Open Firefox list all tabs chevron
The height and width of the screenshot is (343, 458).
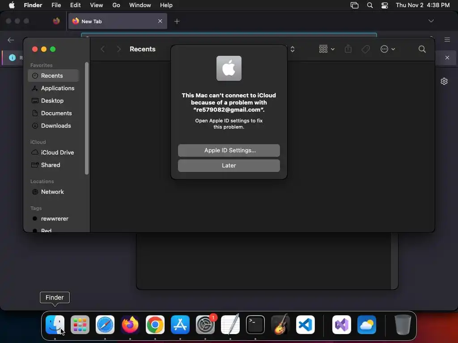coord(431,21)
